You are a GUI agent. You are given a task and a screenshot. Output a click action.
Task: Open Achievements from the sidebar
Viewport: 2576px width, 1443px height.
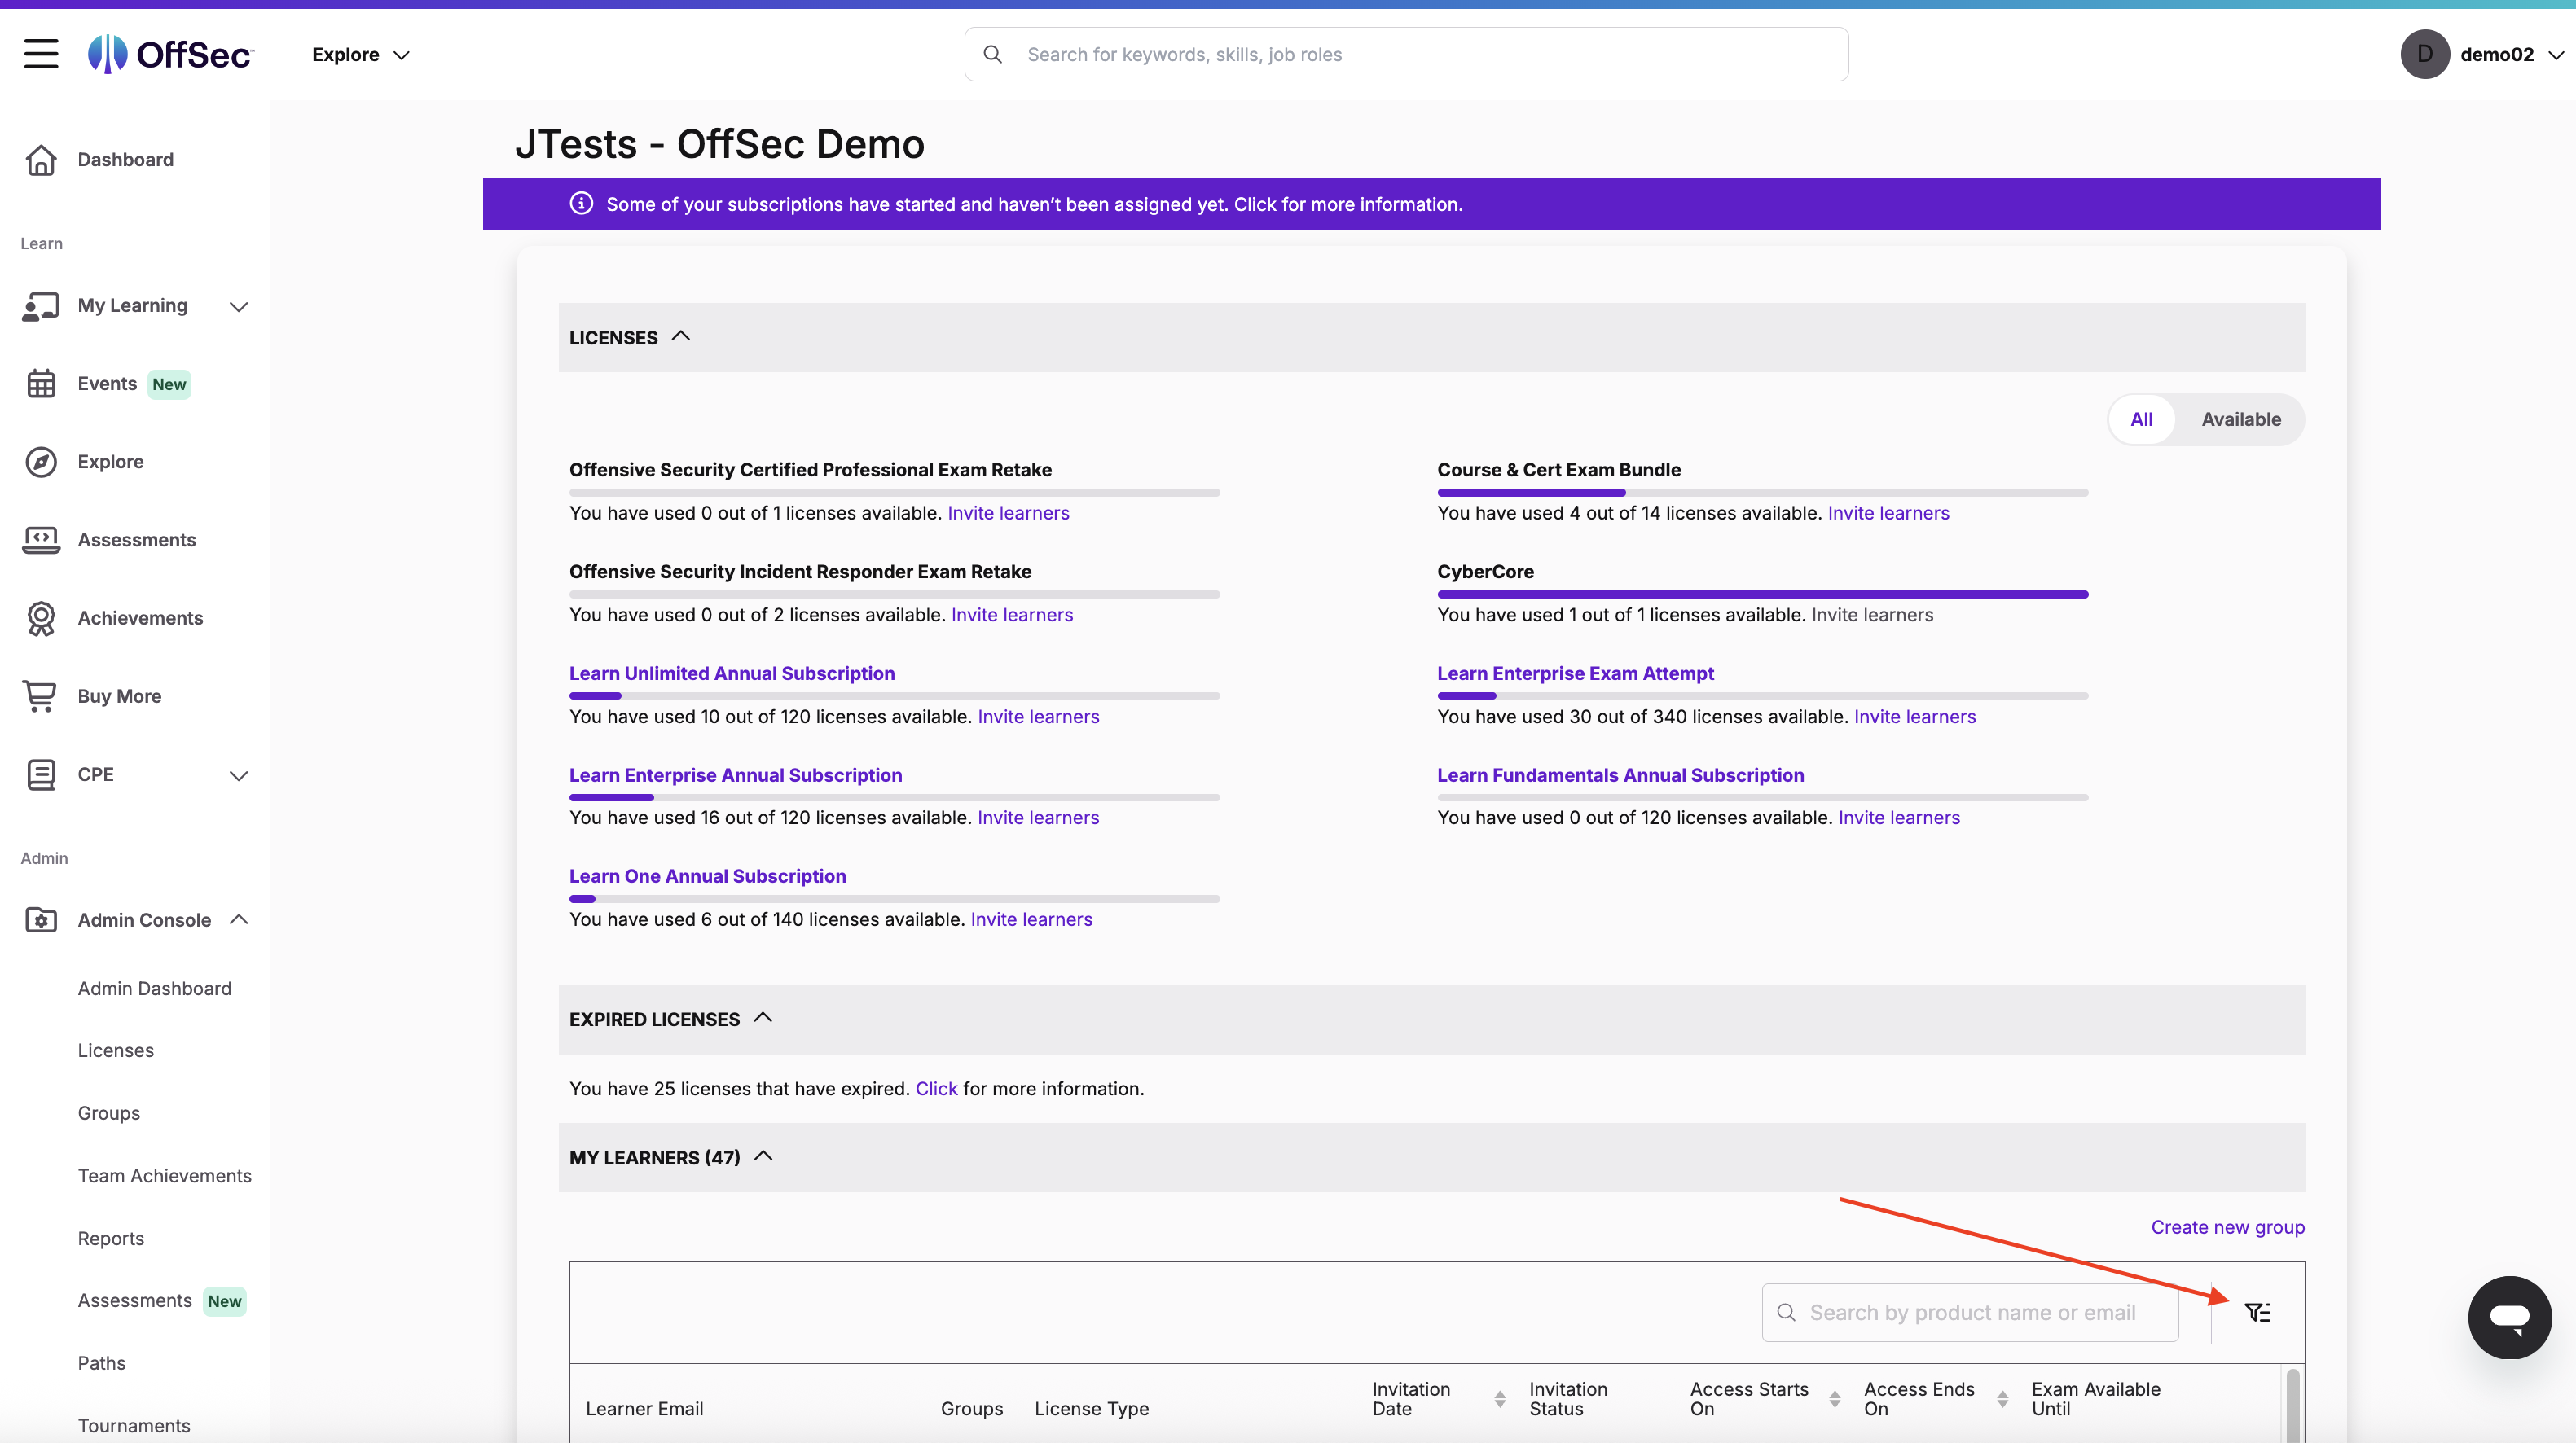139,617
